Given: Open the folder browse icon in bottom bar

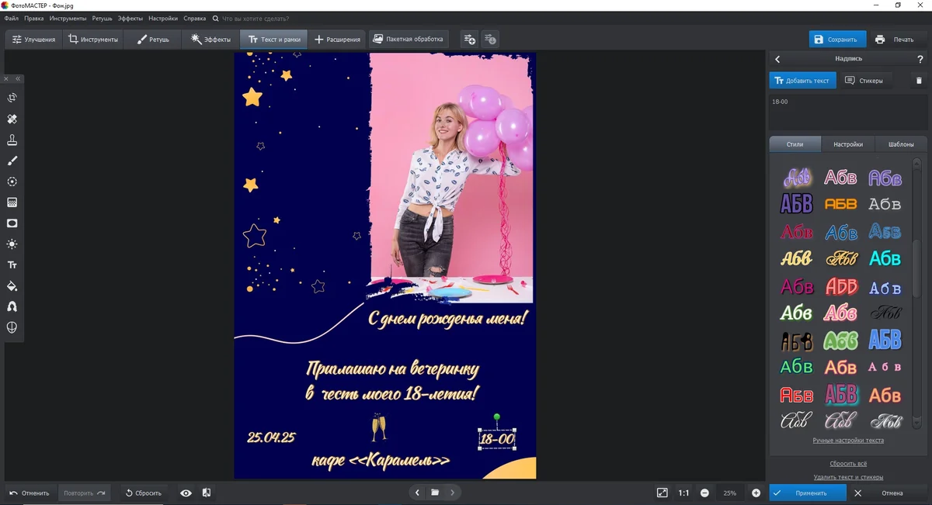Looking at the screenshot, I should 435,493.
